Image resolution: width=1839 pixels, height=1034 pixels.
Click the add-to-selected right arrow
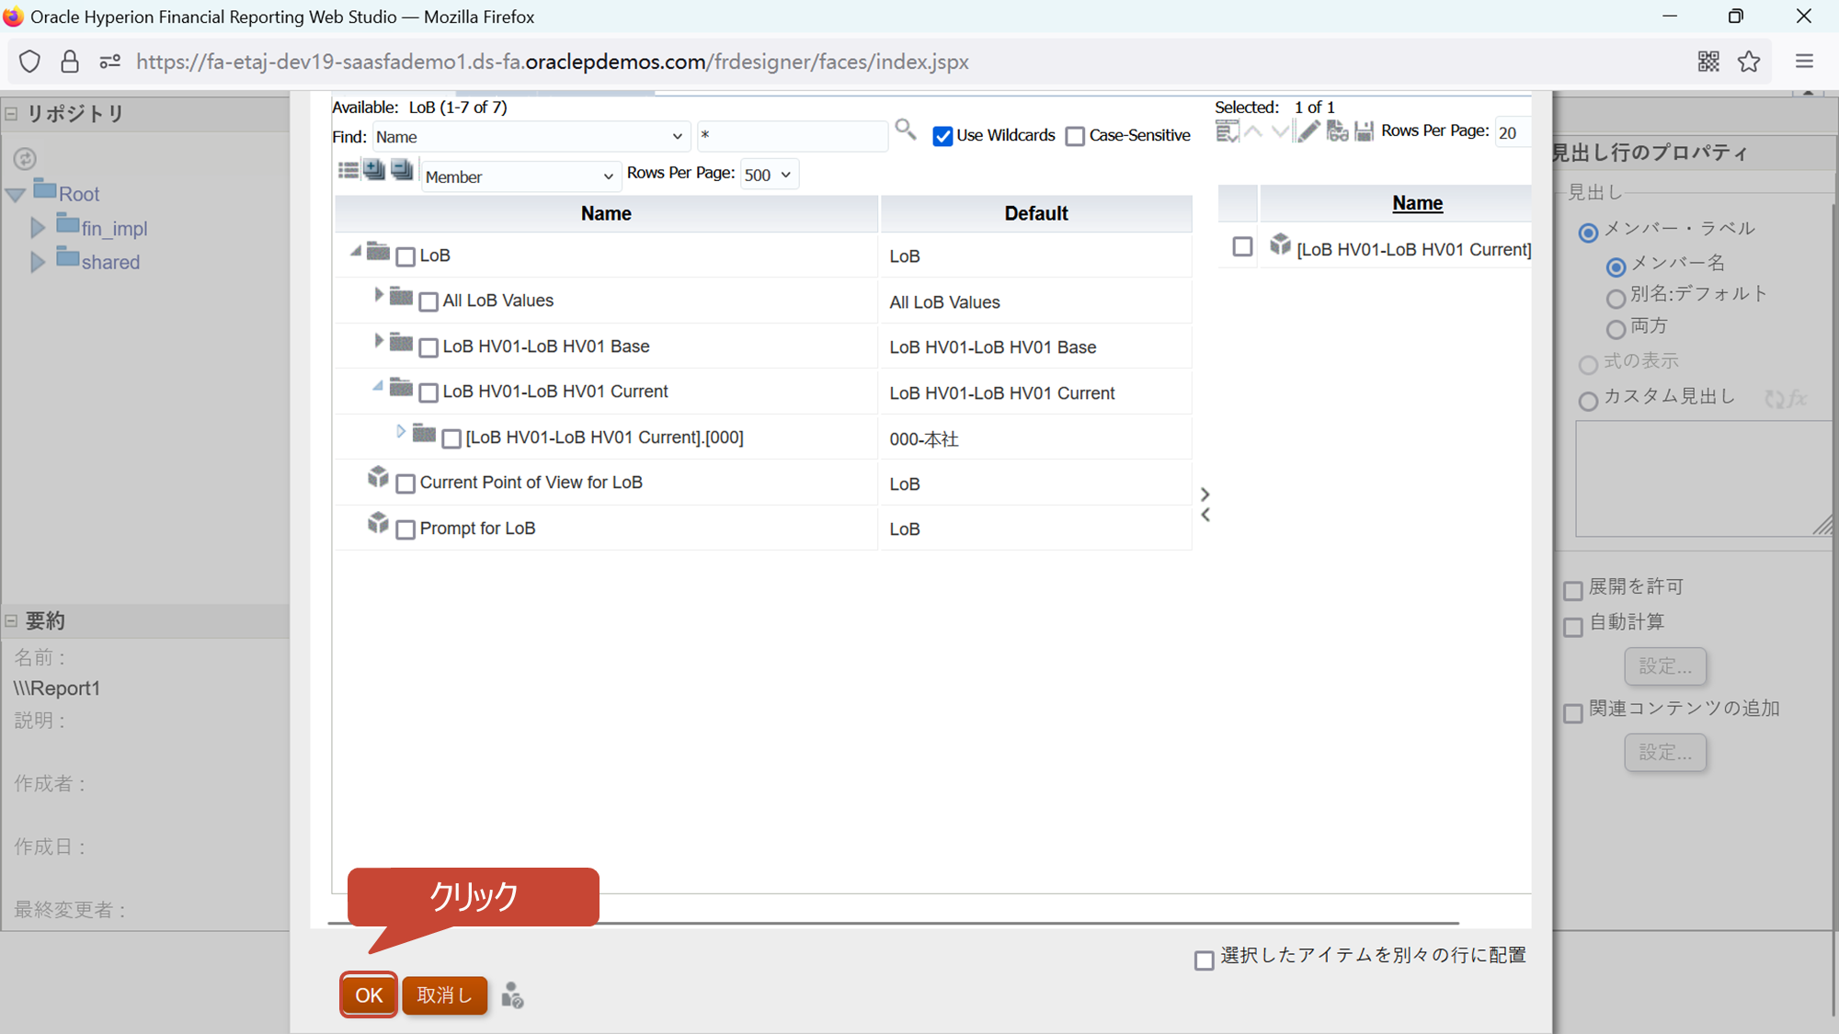(1205, 494)
